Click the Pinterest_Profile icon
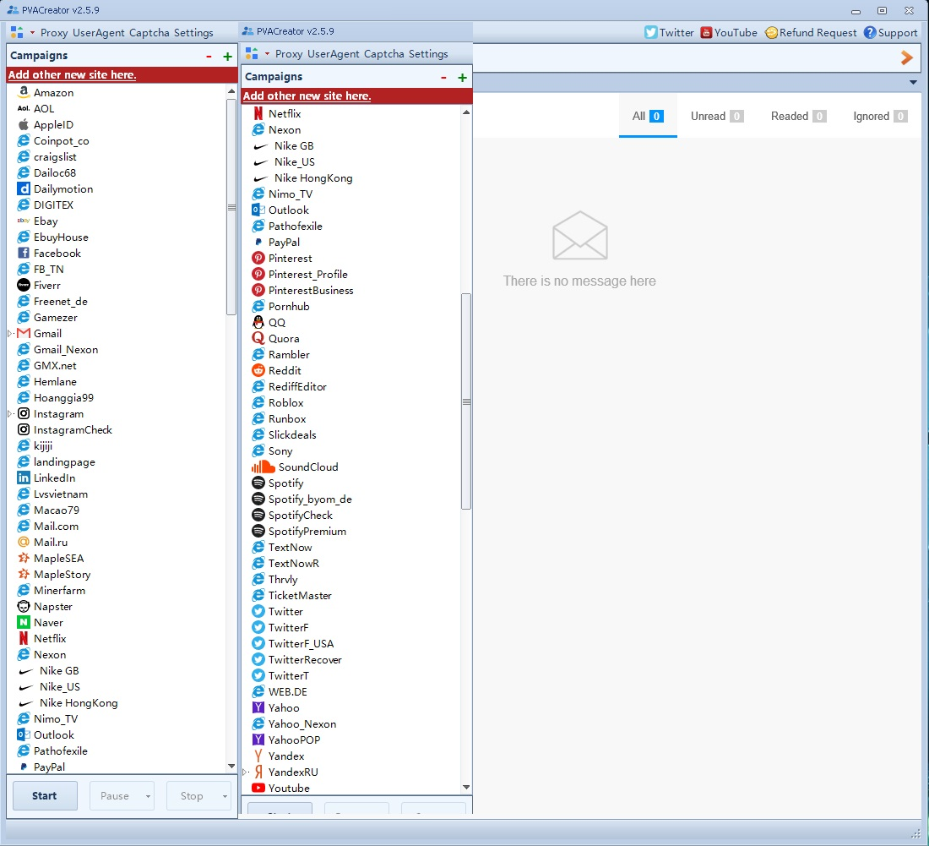The height and width of the screenshot is (846, 929). pos(258,274)
